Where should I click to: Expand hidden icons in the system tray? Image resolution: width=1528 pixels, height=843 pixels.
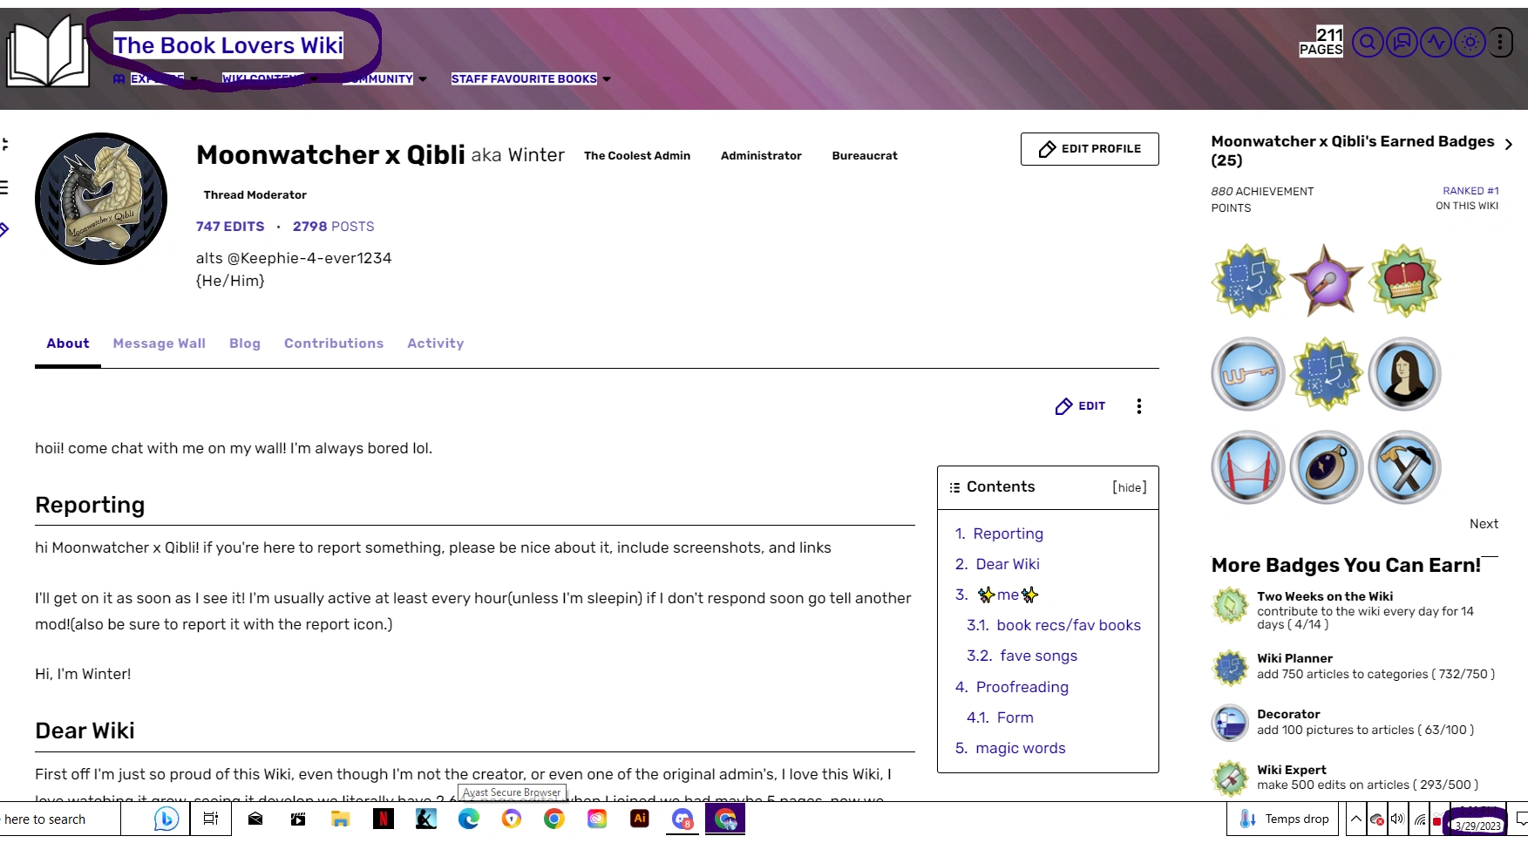(1356, 819)
